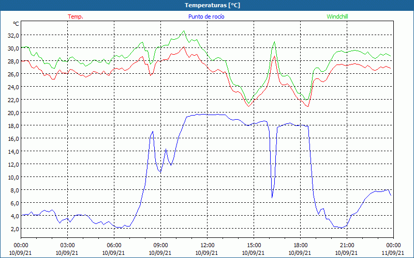Click the '12:00' time axis label
This screenshot has width=414, height=258.
(208, 246)
